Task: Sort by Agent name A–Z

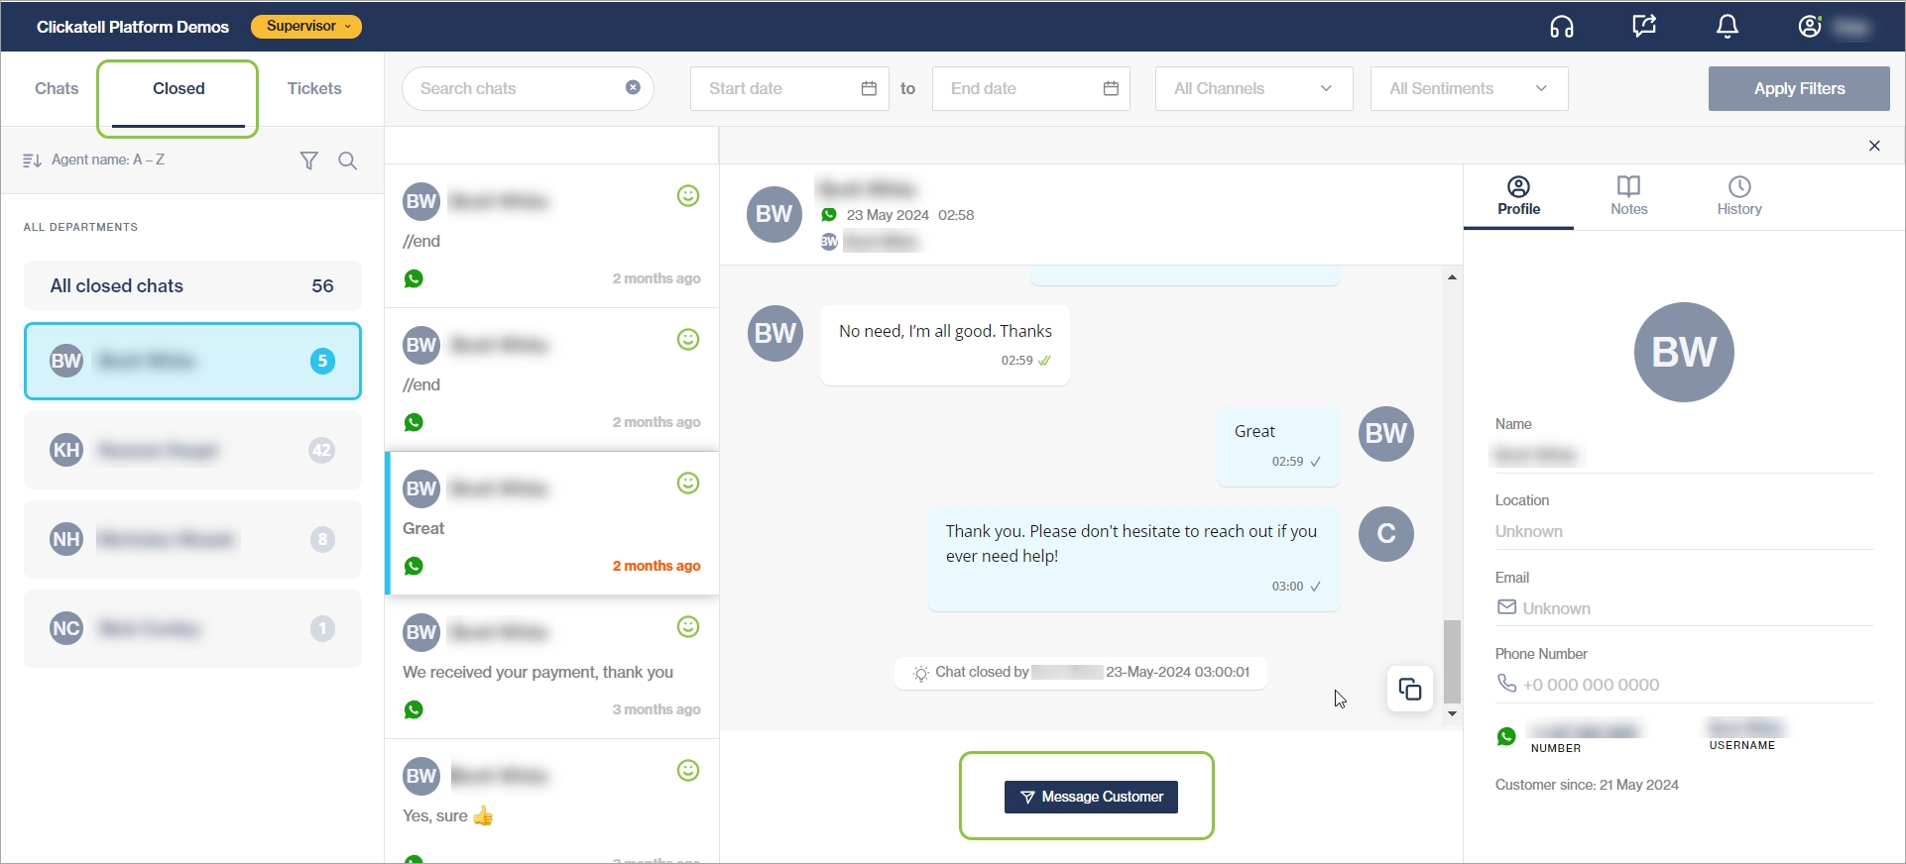Action: (x=95, y=161)
